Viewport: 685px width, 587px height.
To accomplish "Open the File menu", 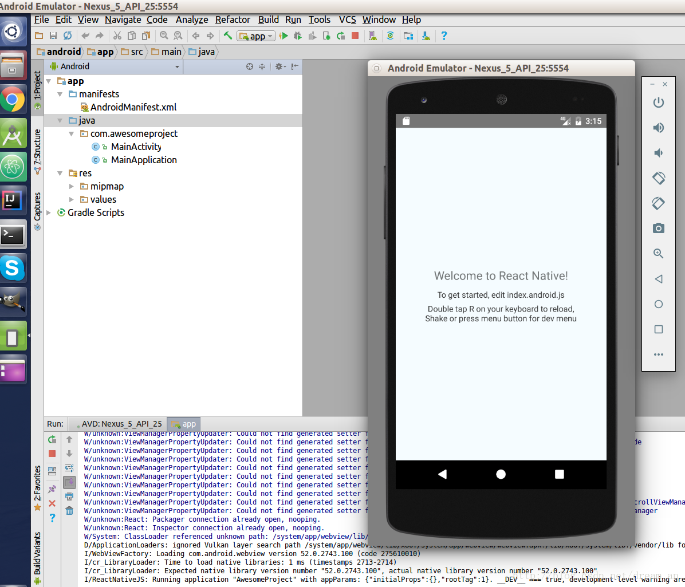I will pos(41,19).
